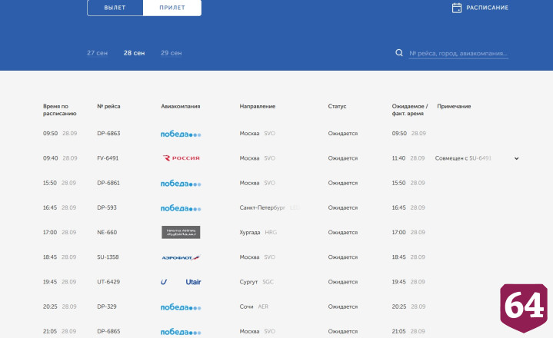Click the Статус column header
The width and height of the screenshot is (553, 338).
337,106
